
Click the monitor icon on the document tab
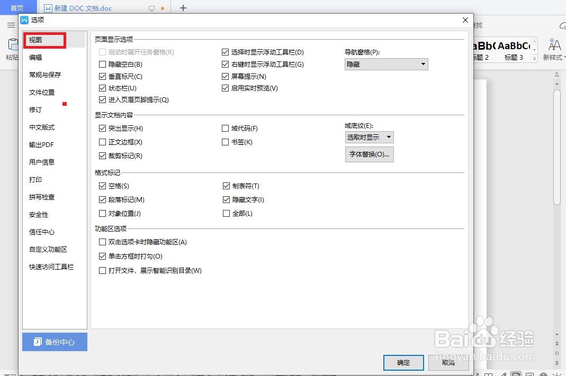pos(151,8)
